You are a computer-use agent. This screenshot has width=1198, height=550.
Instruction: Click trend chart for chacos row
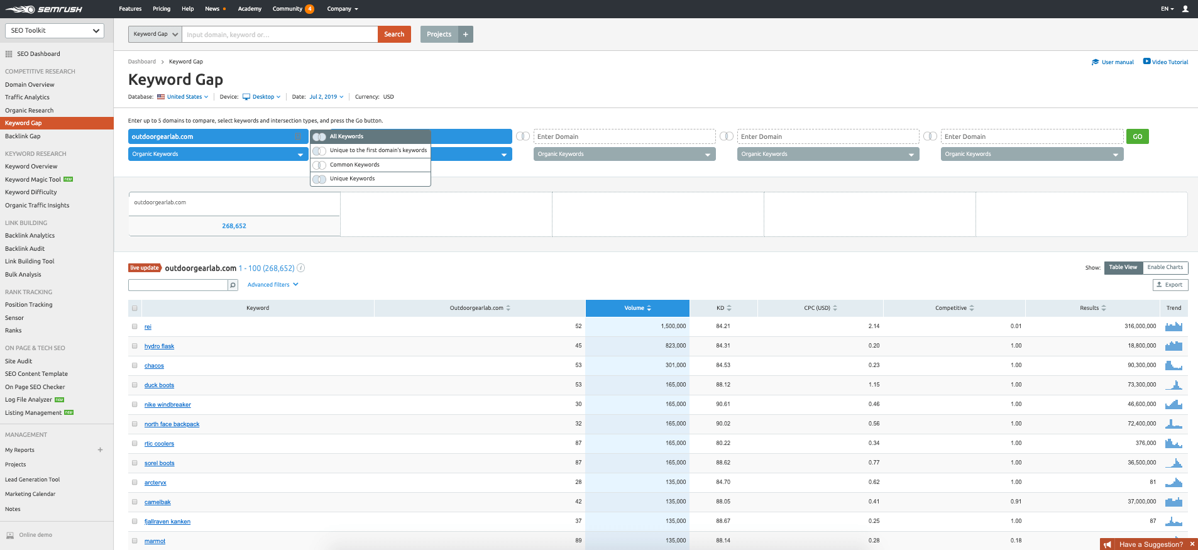point(1173,366)
